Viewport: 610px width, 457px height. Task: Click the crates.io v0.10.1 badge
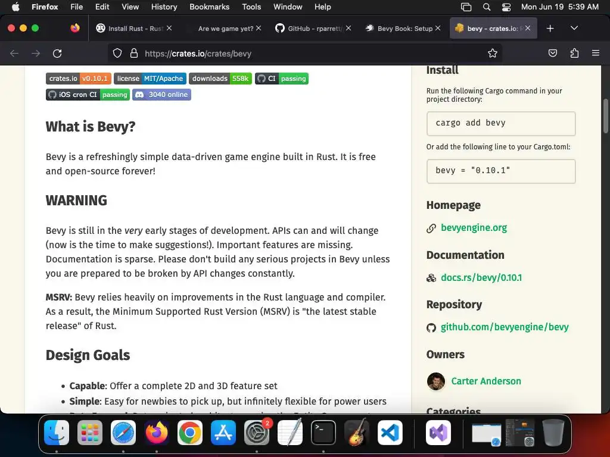(79, 79)
